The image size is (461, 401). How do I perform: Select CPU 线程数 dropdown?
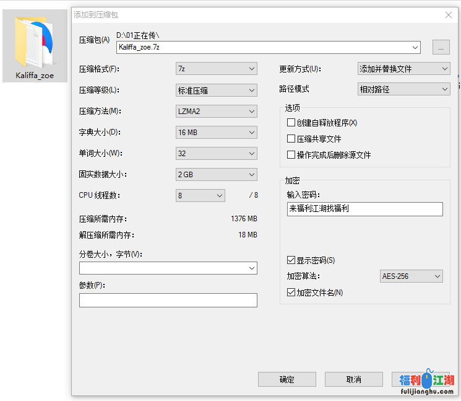(200, 196)
